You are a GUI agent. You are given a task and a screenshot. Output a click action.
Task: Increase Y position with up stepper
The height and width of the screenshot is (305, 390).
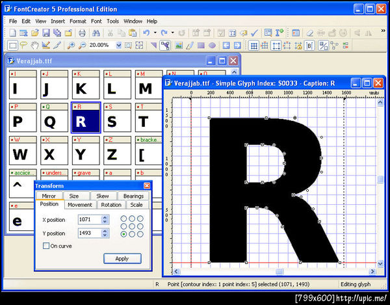(x=105, y=231)
